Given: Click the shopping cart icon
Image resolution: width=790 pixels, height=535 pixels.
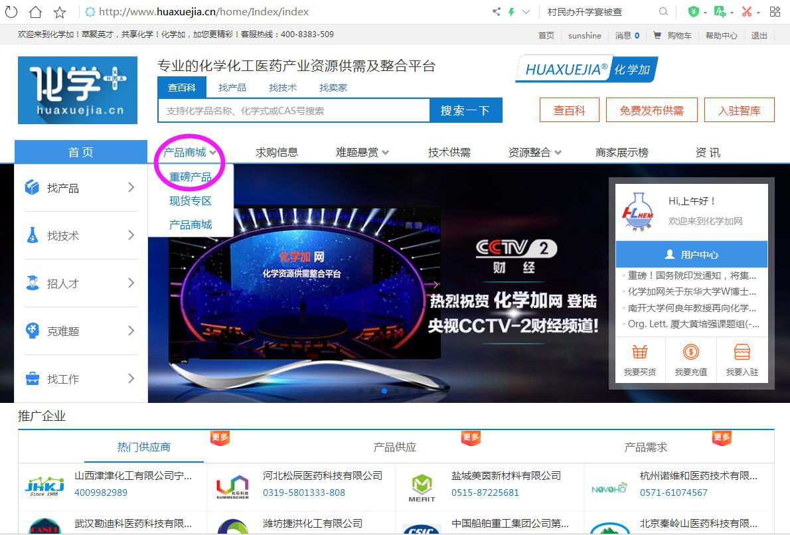Looking at the screenshot, I should pos(657,36).
